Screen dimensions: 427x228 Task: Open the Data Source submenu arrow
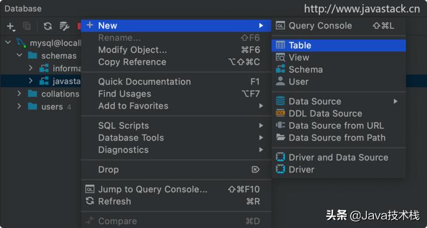coord(395,101)
